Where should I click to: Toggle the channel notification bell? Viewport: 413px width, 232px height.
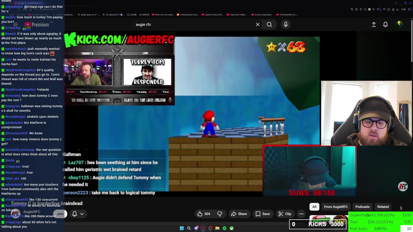click(75, 214)
